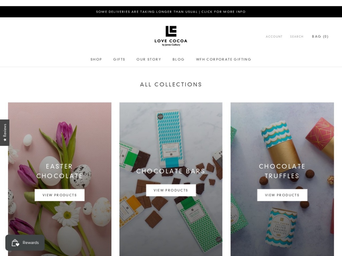Click the delivery delay announcement banner

[171, 12]
